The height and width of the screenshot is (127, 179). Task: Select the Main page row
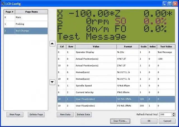coord(26,17)
